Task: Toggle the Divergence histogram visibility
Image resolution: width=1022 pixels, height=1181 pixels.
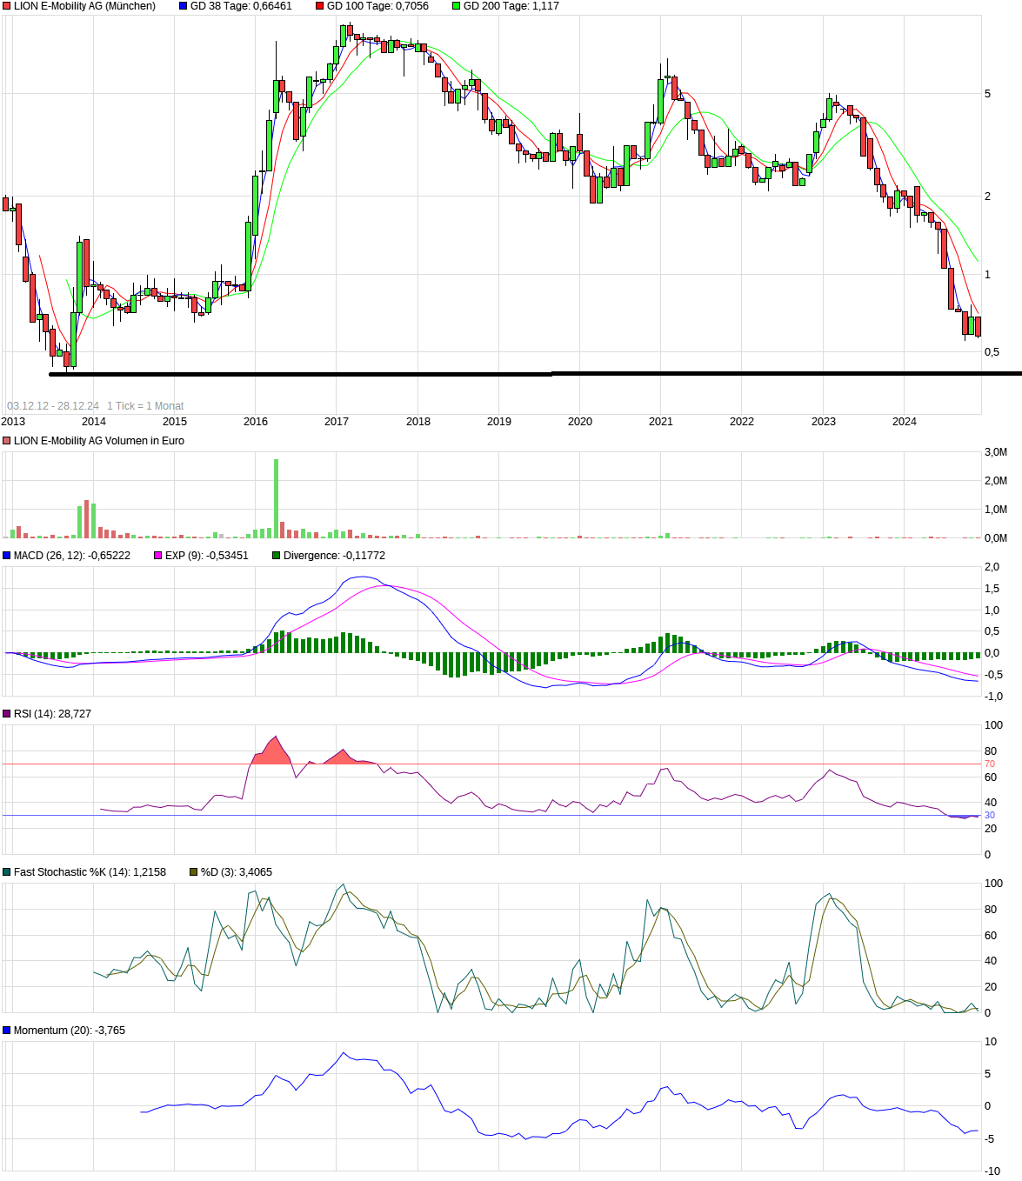Action: [277, 554]
